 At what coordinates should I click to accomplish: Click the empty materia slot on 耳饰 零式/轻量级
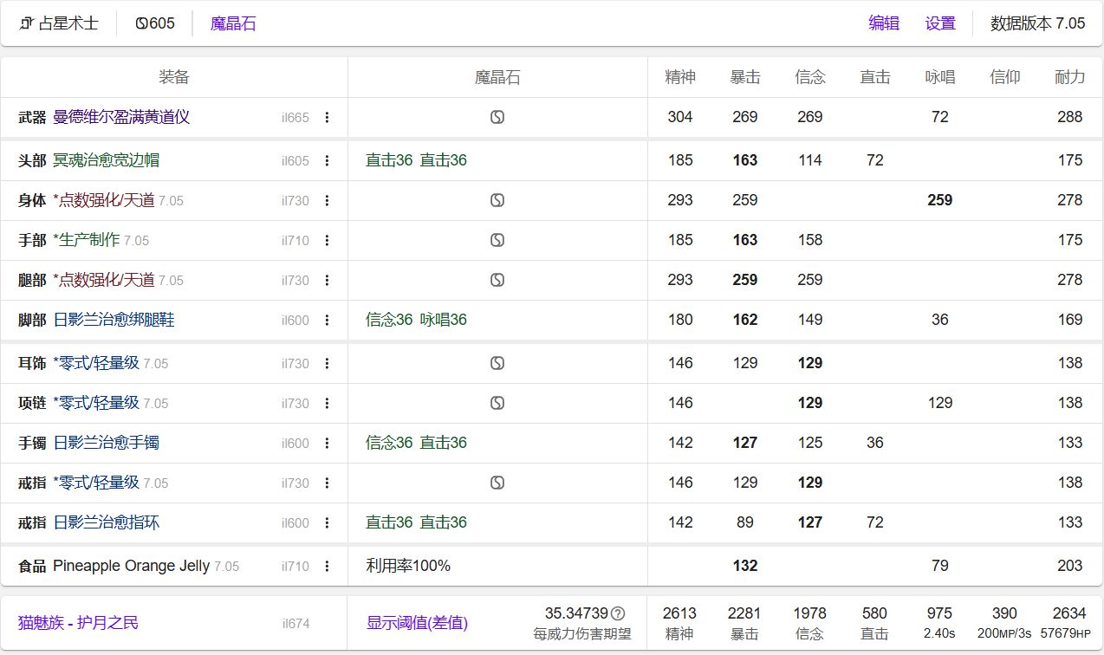click(497, 363)
